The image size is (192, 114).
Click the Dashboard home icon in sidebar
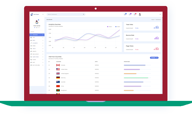pyautogui.click(x=31, y=35)
